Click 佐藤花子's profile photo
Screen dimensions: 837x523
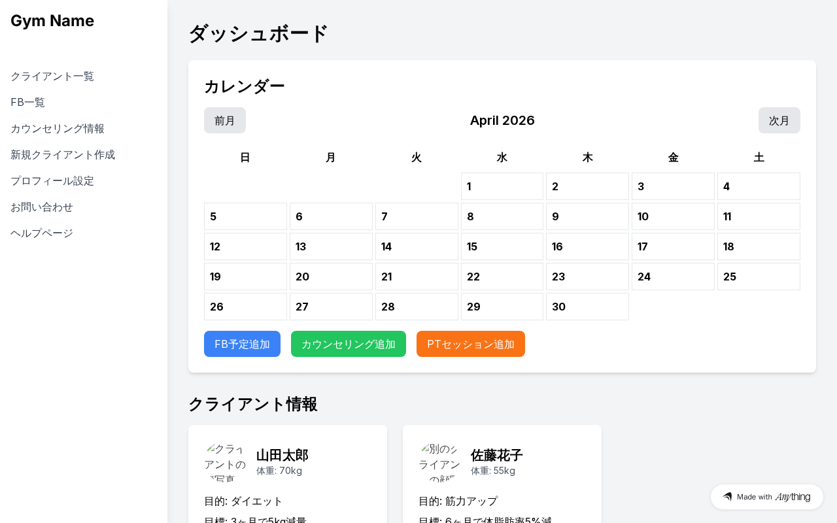click(x=439, y=462)
